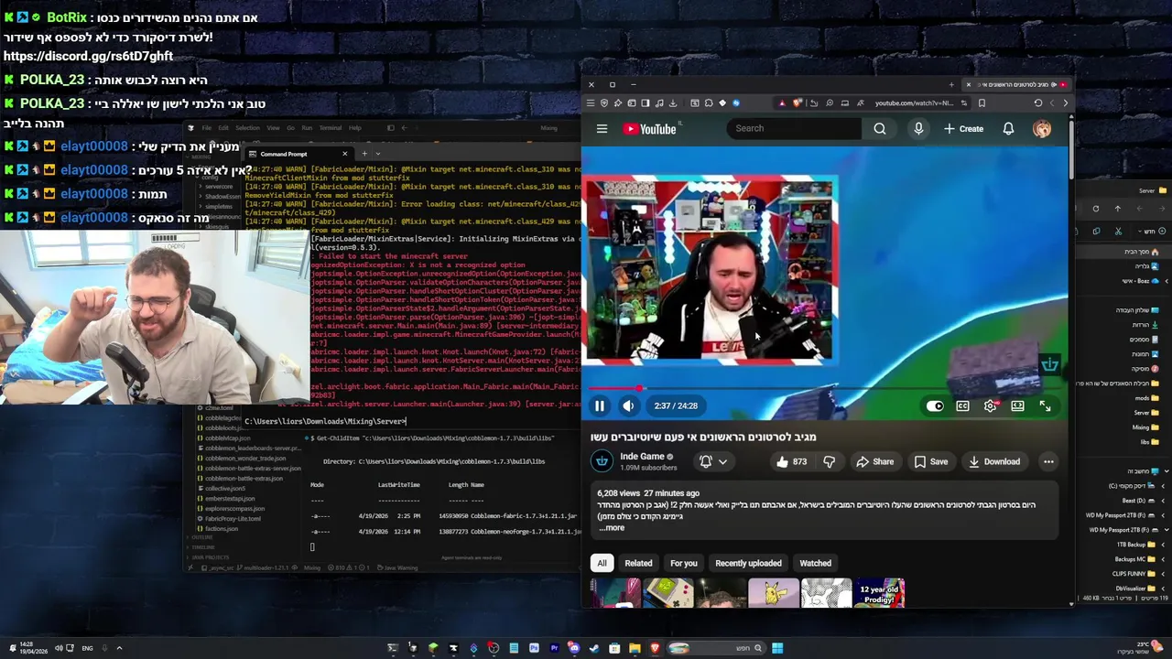Screen dimensions: 1172x659
Task: Open the Selection menu in VS Code
Action: [247, 128]
